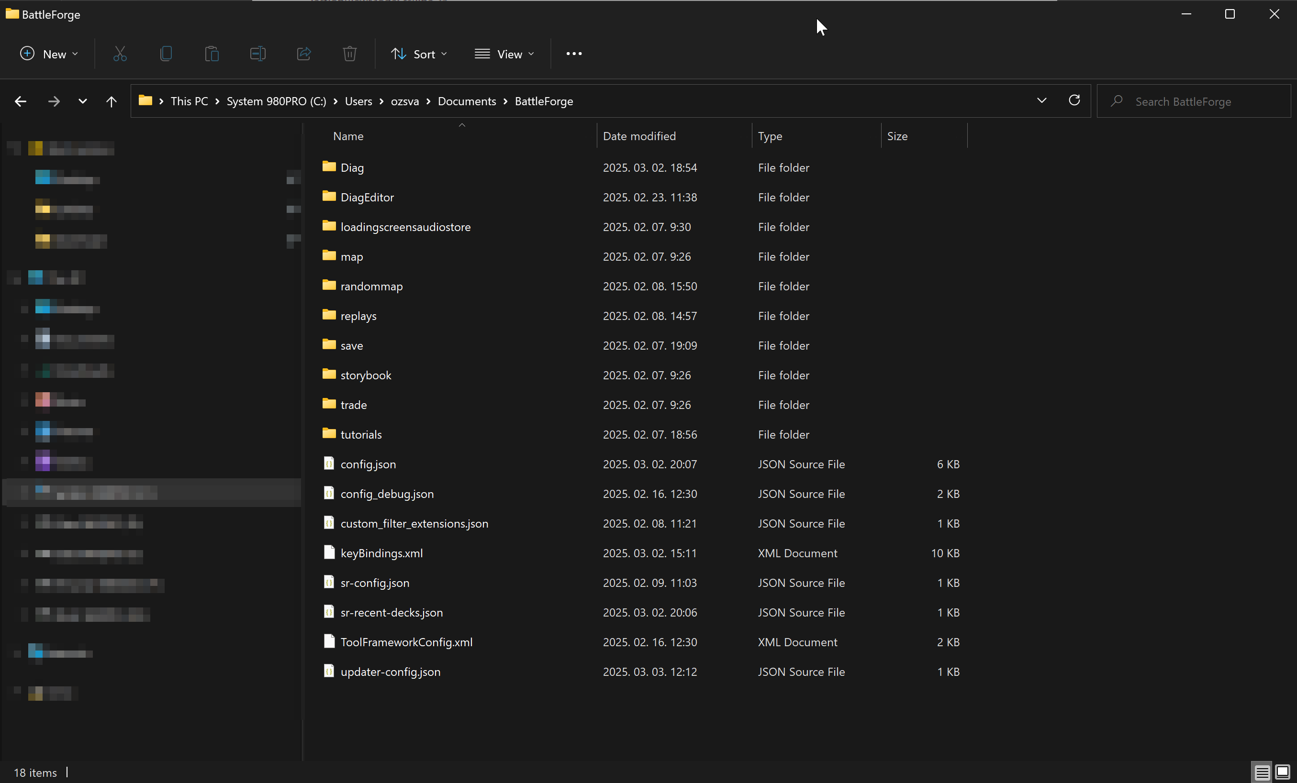Screen dimensions: 1297x783
Task: Click the magnifier icon in search box
Action: click(1117, 100)
